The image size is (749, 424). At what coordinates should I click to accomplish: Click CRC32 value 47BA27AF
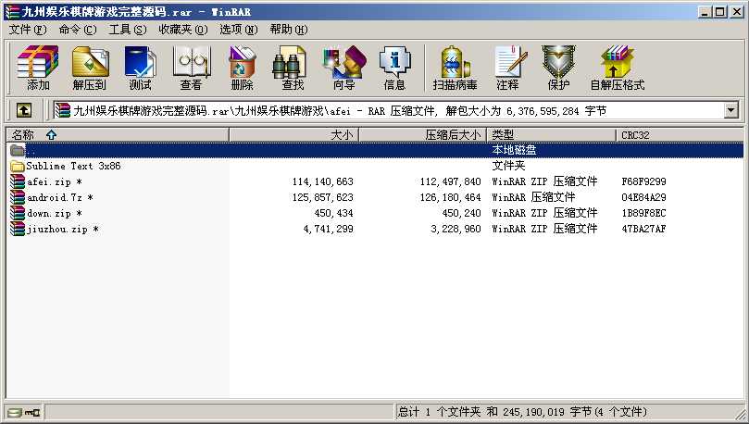[x=643, y=230]
